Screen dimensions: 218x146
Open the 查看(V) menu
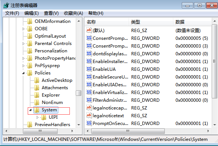51,13
